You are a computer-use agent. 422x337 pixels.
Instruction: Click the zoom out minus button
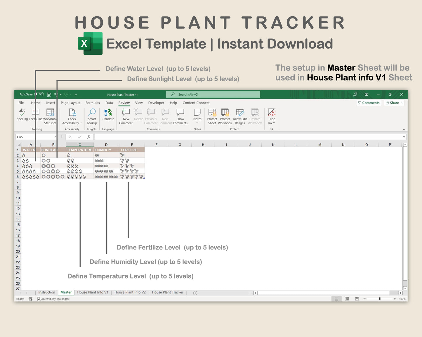(x=364, y=299)
